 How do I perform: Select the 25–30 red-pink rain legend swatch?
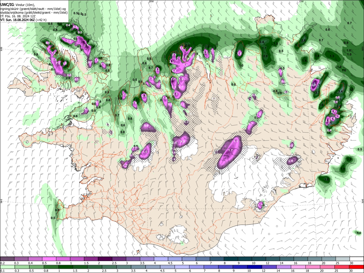pyautogui.click(x=342, y=267)
